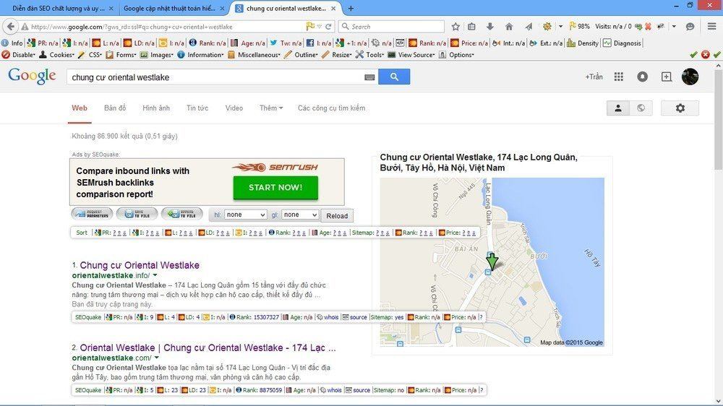
Task: Open the bookmarks list icon in Firefox toolbar
Action: (471, 27)
